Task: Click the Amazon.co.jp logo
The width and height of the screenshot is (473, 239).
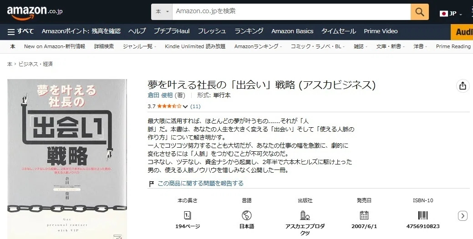Action: 35,12
